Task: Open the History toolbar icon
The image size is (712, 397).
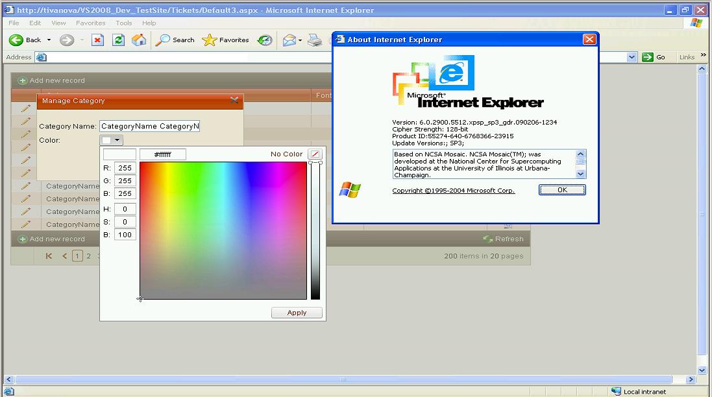Action: [264, 40]
